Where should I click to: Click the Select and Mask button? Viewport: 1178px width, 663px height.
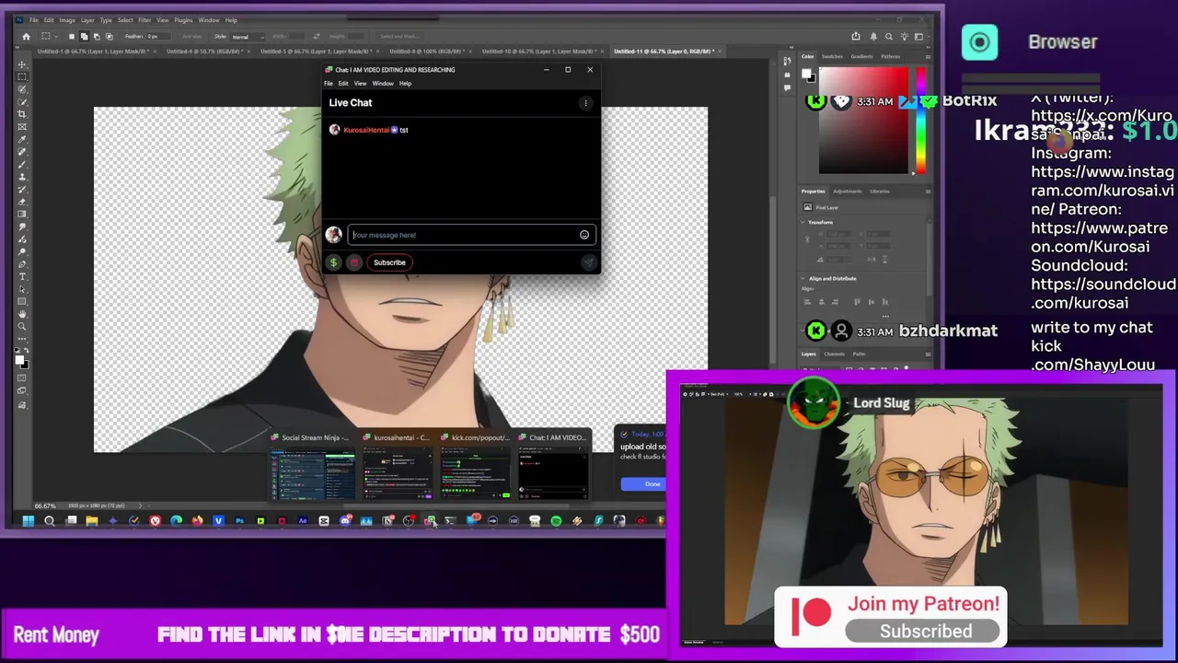point(400,37)
